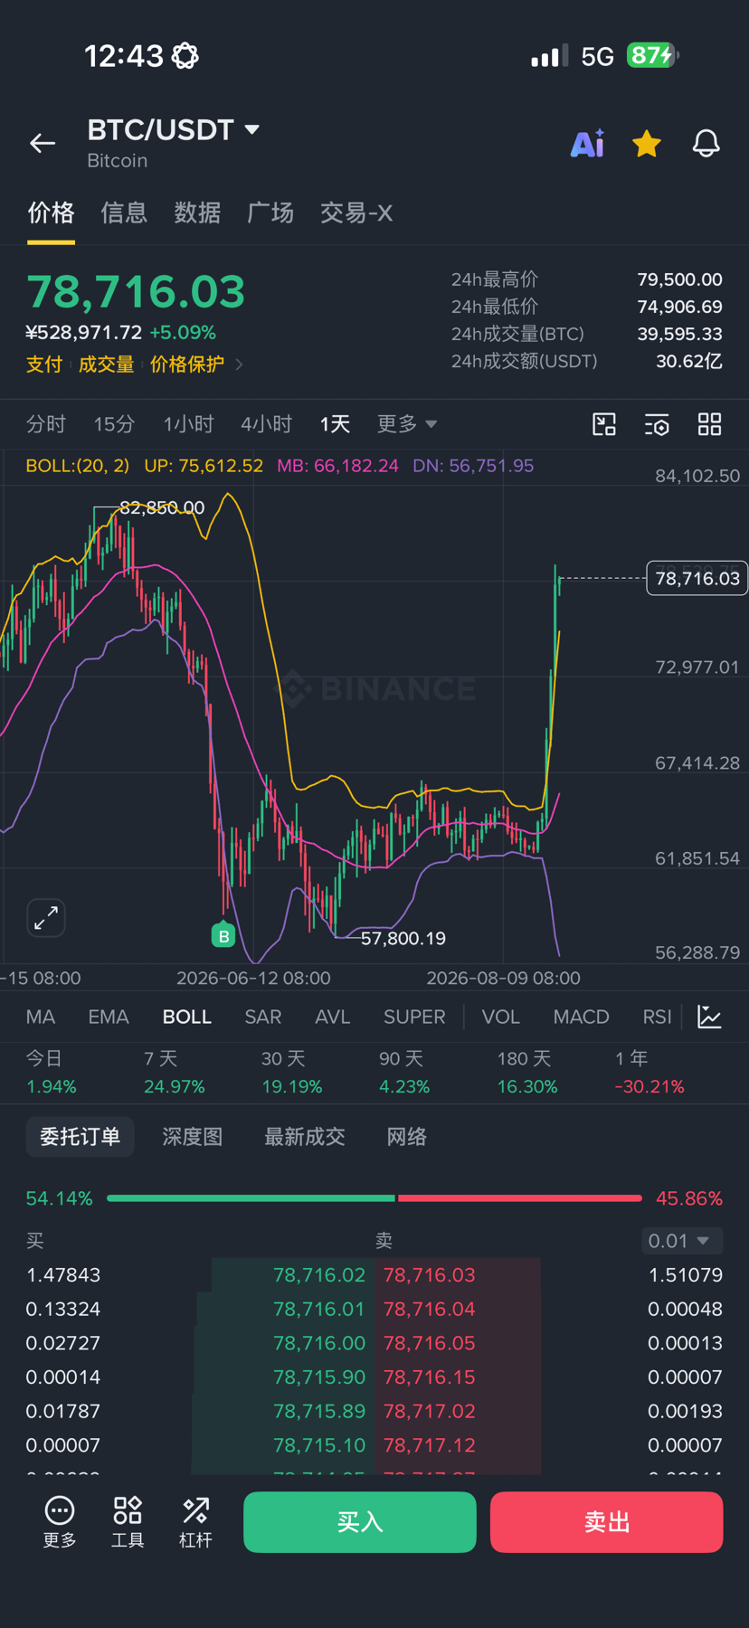Tap the cellular signal bars
Screen dimensions: 749x1628
point(550,56)
